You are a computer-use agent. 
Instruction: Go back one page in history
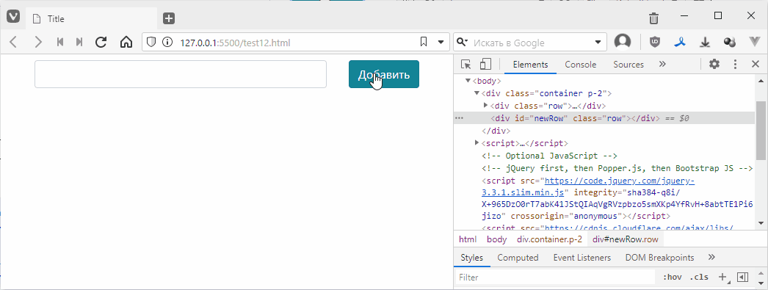click(13, 43)
